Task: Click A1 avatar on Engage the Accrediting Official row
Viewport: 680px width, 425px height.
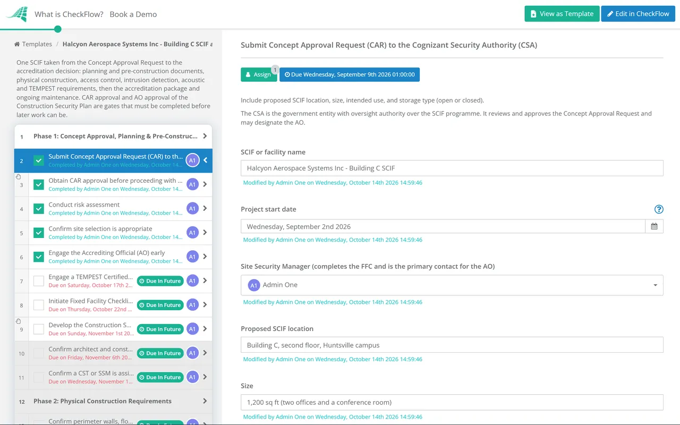Action: tap(192, 257)
